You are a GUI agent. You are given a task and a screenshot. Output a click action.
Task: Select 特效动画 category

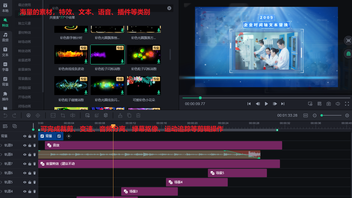tap(25, 51)
